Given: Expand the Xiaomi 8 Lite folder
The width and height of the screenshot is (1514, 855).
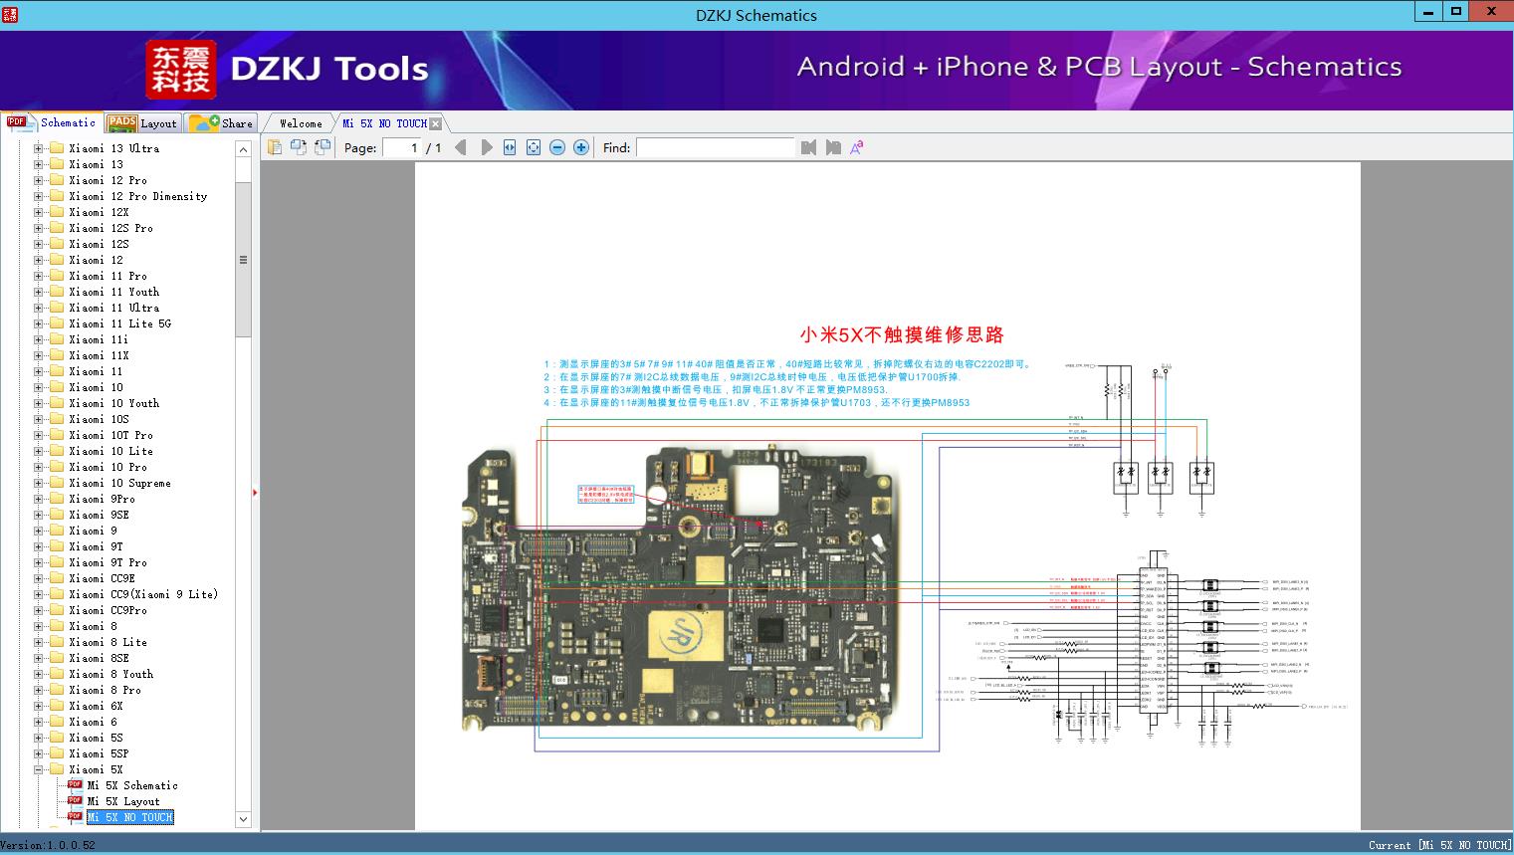Looking at the screenshot, I should click(38, 642).
